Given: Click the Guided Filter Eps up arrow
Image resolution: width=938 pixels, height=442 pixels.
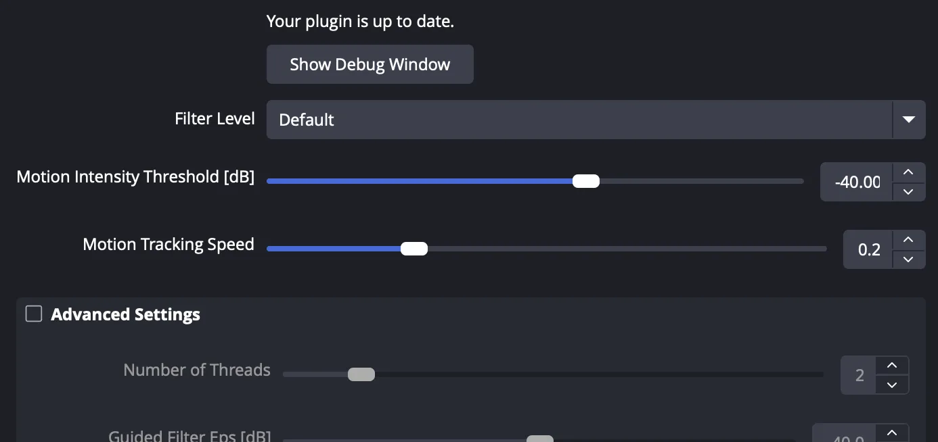Looking at the screenshot, I should [892, 432].
